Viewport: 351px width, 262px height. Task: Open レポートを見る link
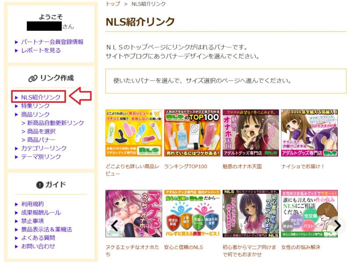coord(41,50)
